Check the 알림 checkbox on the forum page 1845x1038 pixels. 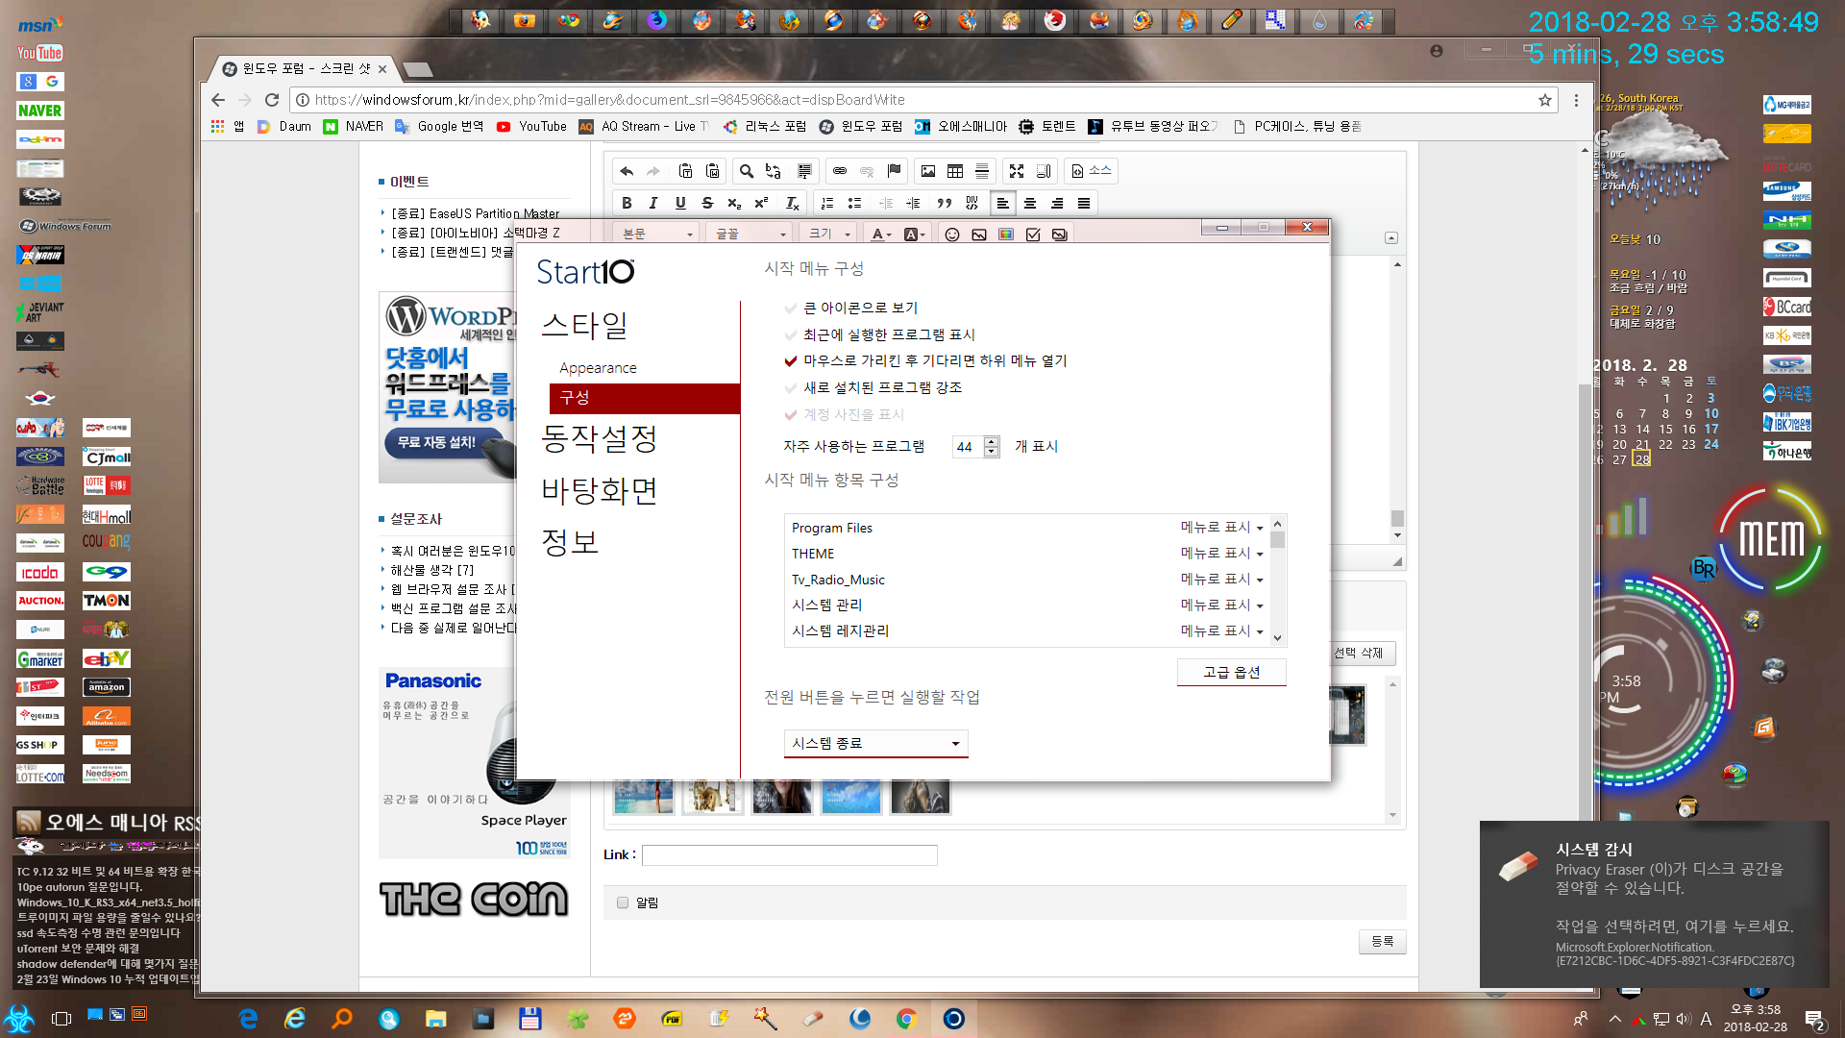pos(623,902)
